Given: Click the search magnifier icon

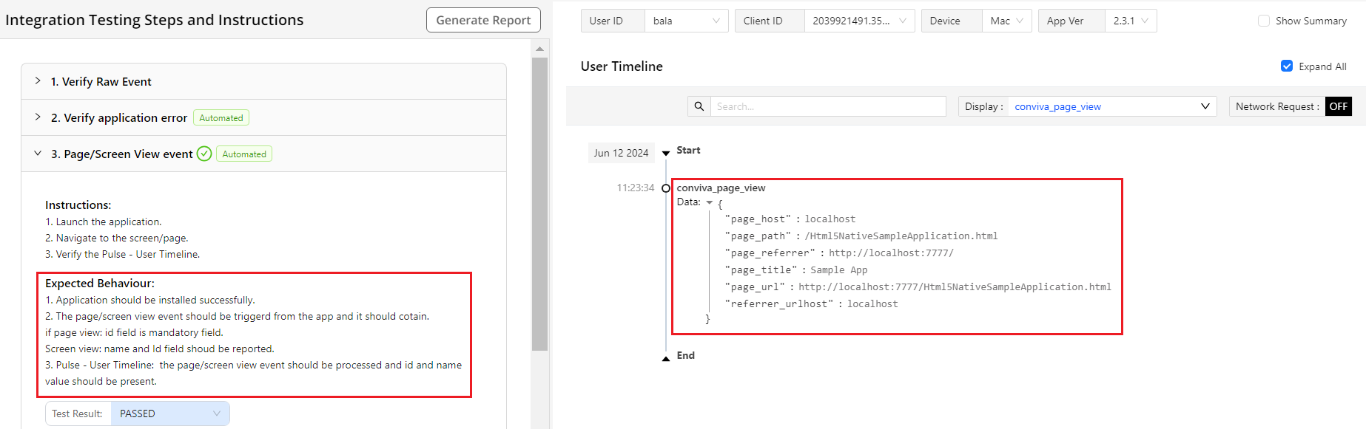Looking at the screenshot, I should (699, 106).
